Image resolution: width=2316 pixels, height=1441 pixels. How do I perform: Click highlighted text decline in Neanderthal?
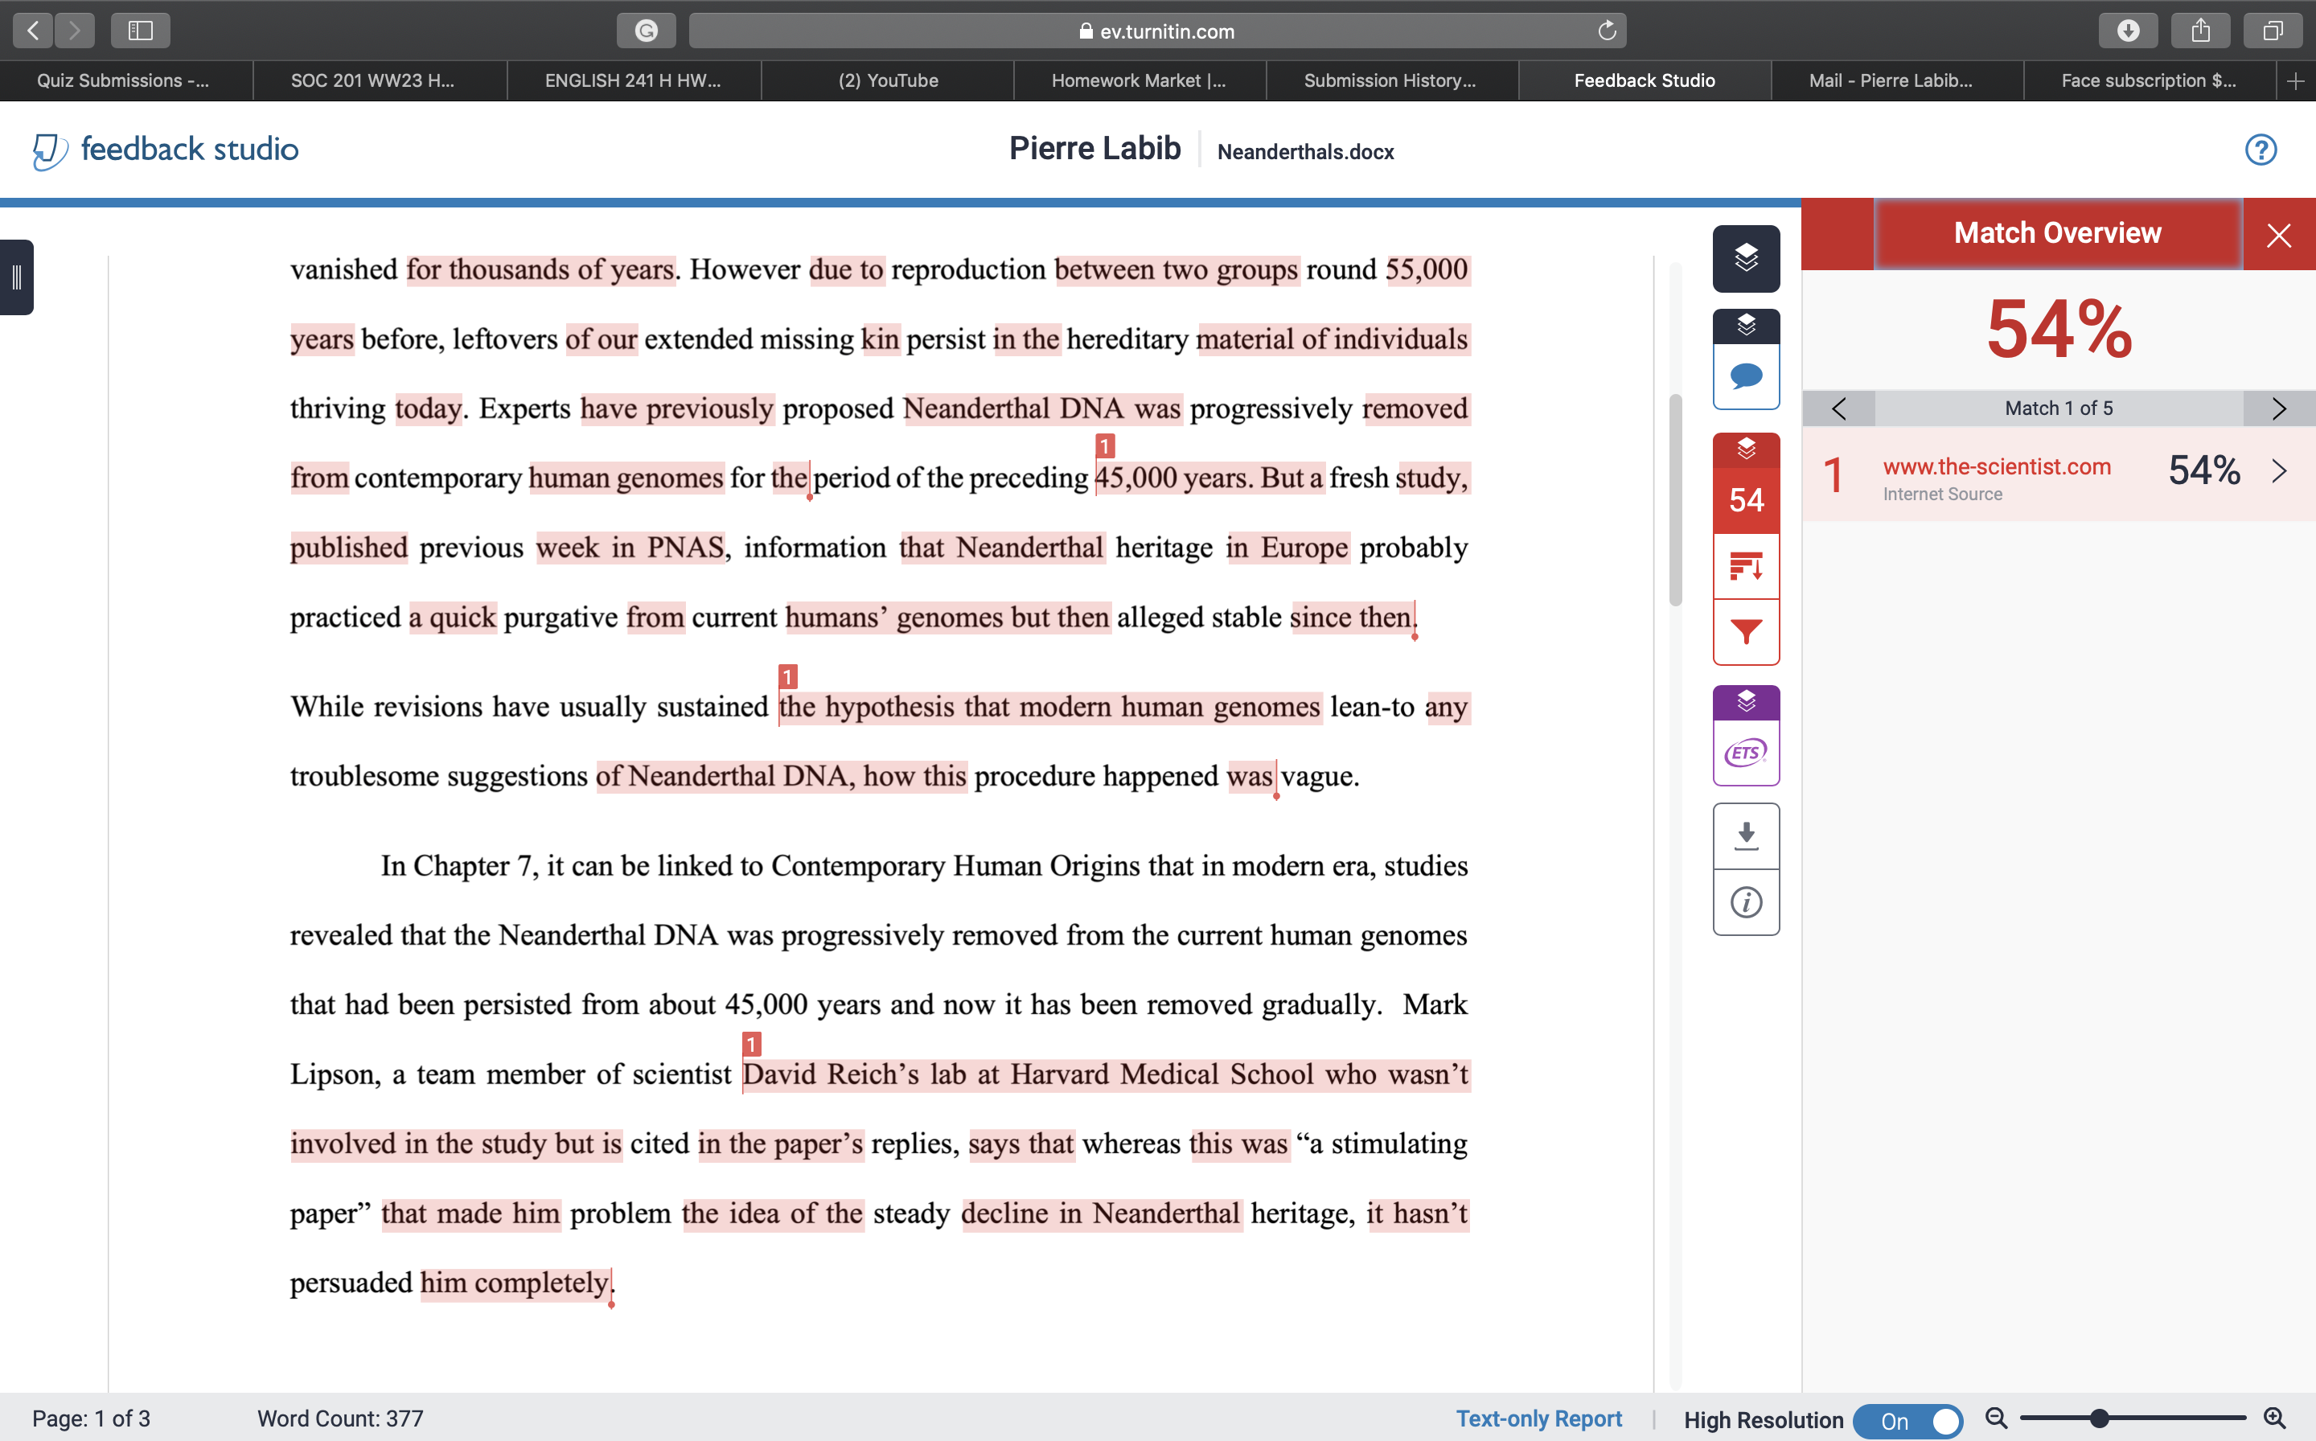[x=1102, y=1214]
